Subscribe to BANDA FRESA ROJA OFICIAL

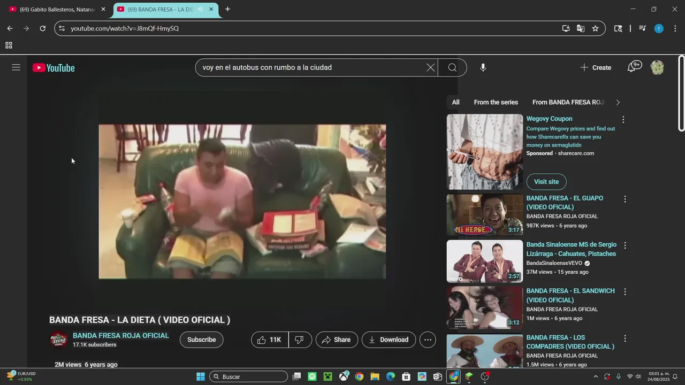(202, 340)
